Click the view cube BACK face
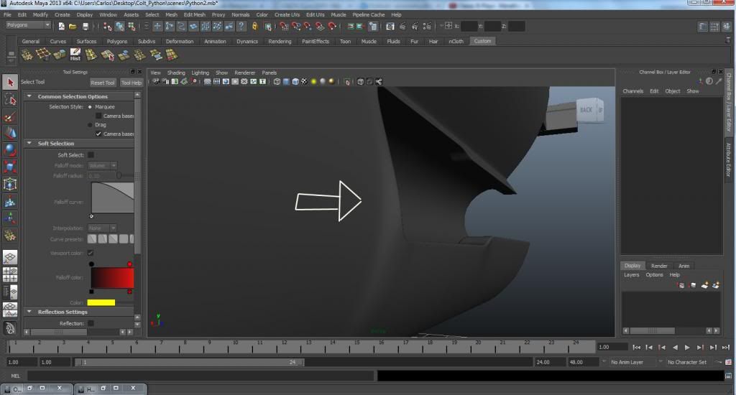Screen dimensions: 736x395 (586, 110)
